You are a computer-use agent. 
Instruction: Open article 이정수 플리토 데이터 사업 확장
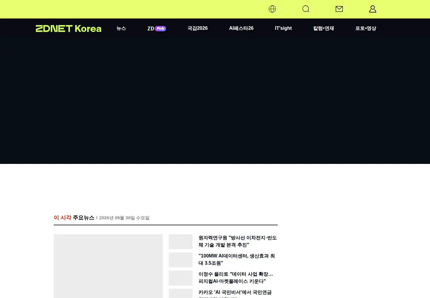click(x=236, y=278)
